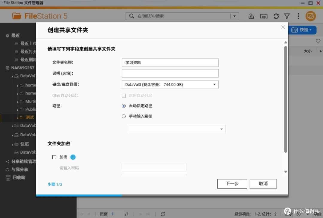This screenshot has width=323, height=218.
Task: Open 与我分享 in the sidebar
Action: pyautogui.click(x=20, y=169)
